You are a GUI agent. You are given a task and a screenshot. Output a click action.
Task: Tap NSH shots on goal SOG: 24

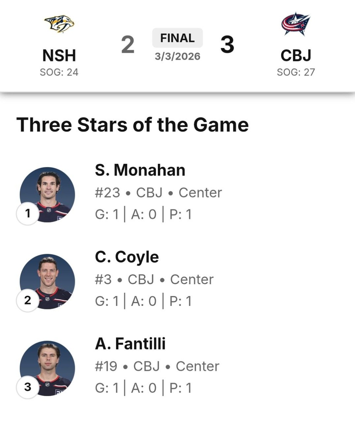[59, 72]
